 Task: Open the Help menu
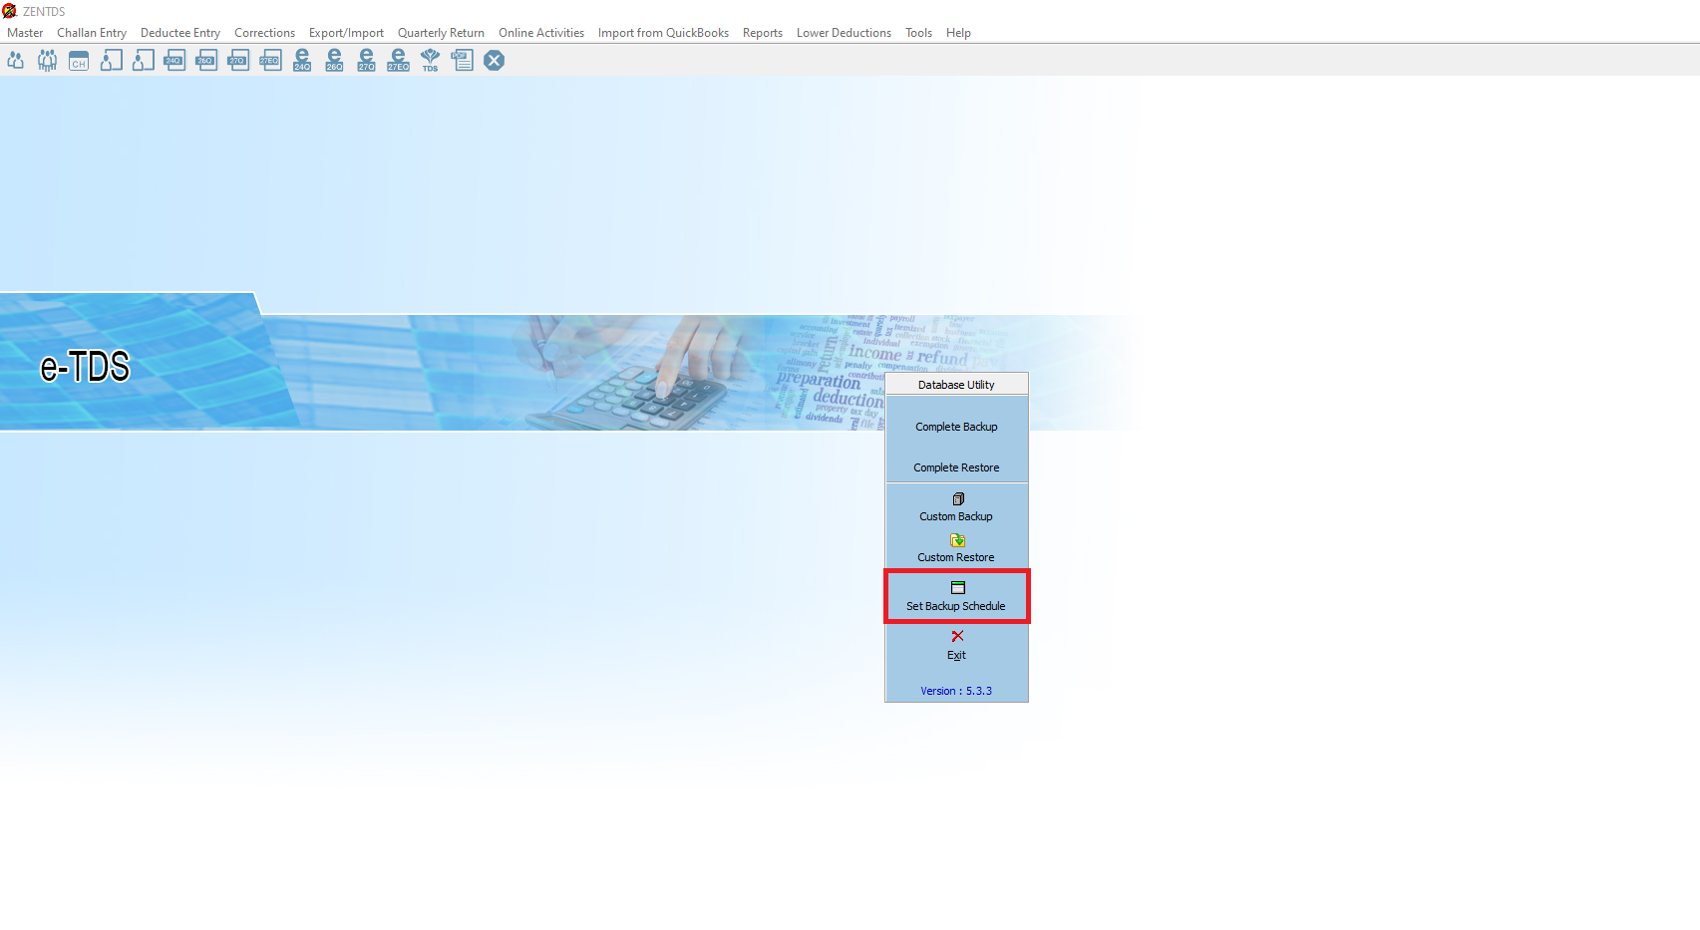(x=958, y=33)
